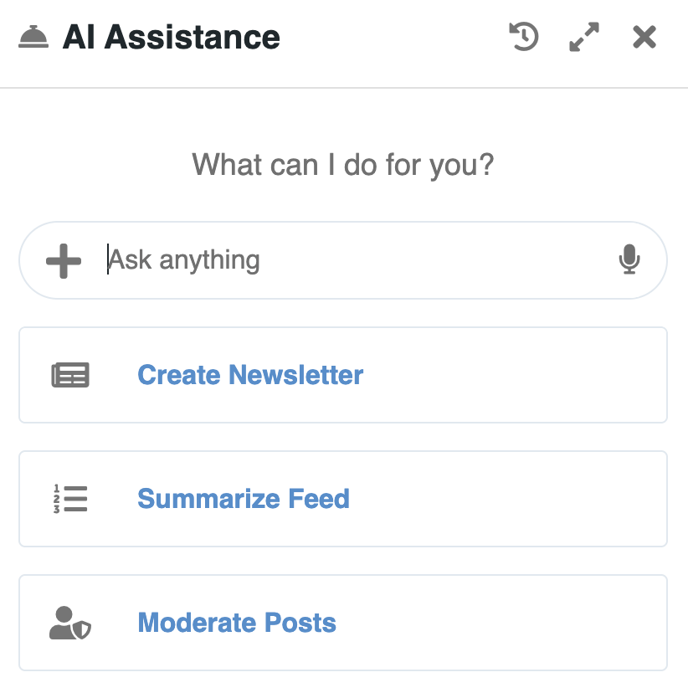
Task: Select the "Moderate Posts" link text
Action: pos(237,623)
